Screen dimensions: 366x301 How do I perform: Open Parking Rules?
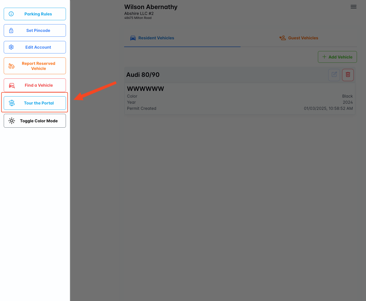pyautogui.click(x=38, y=14)
